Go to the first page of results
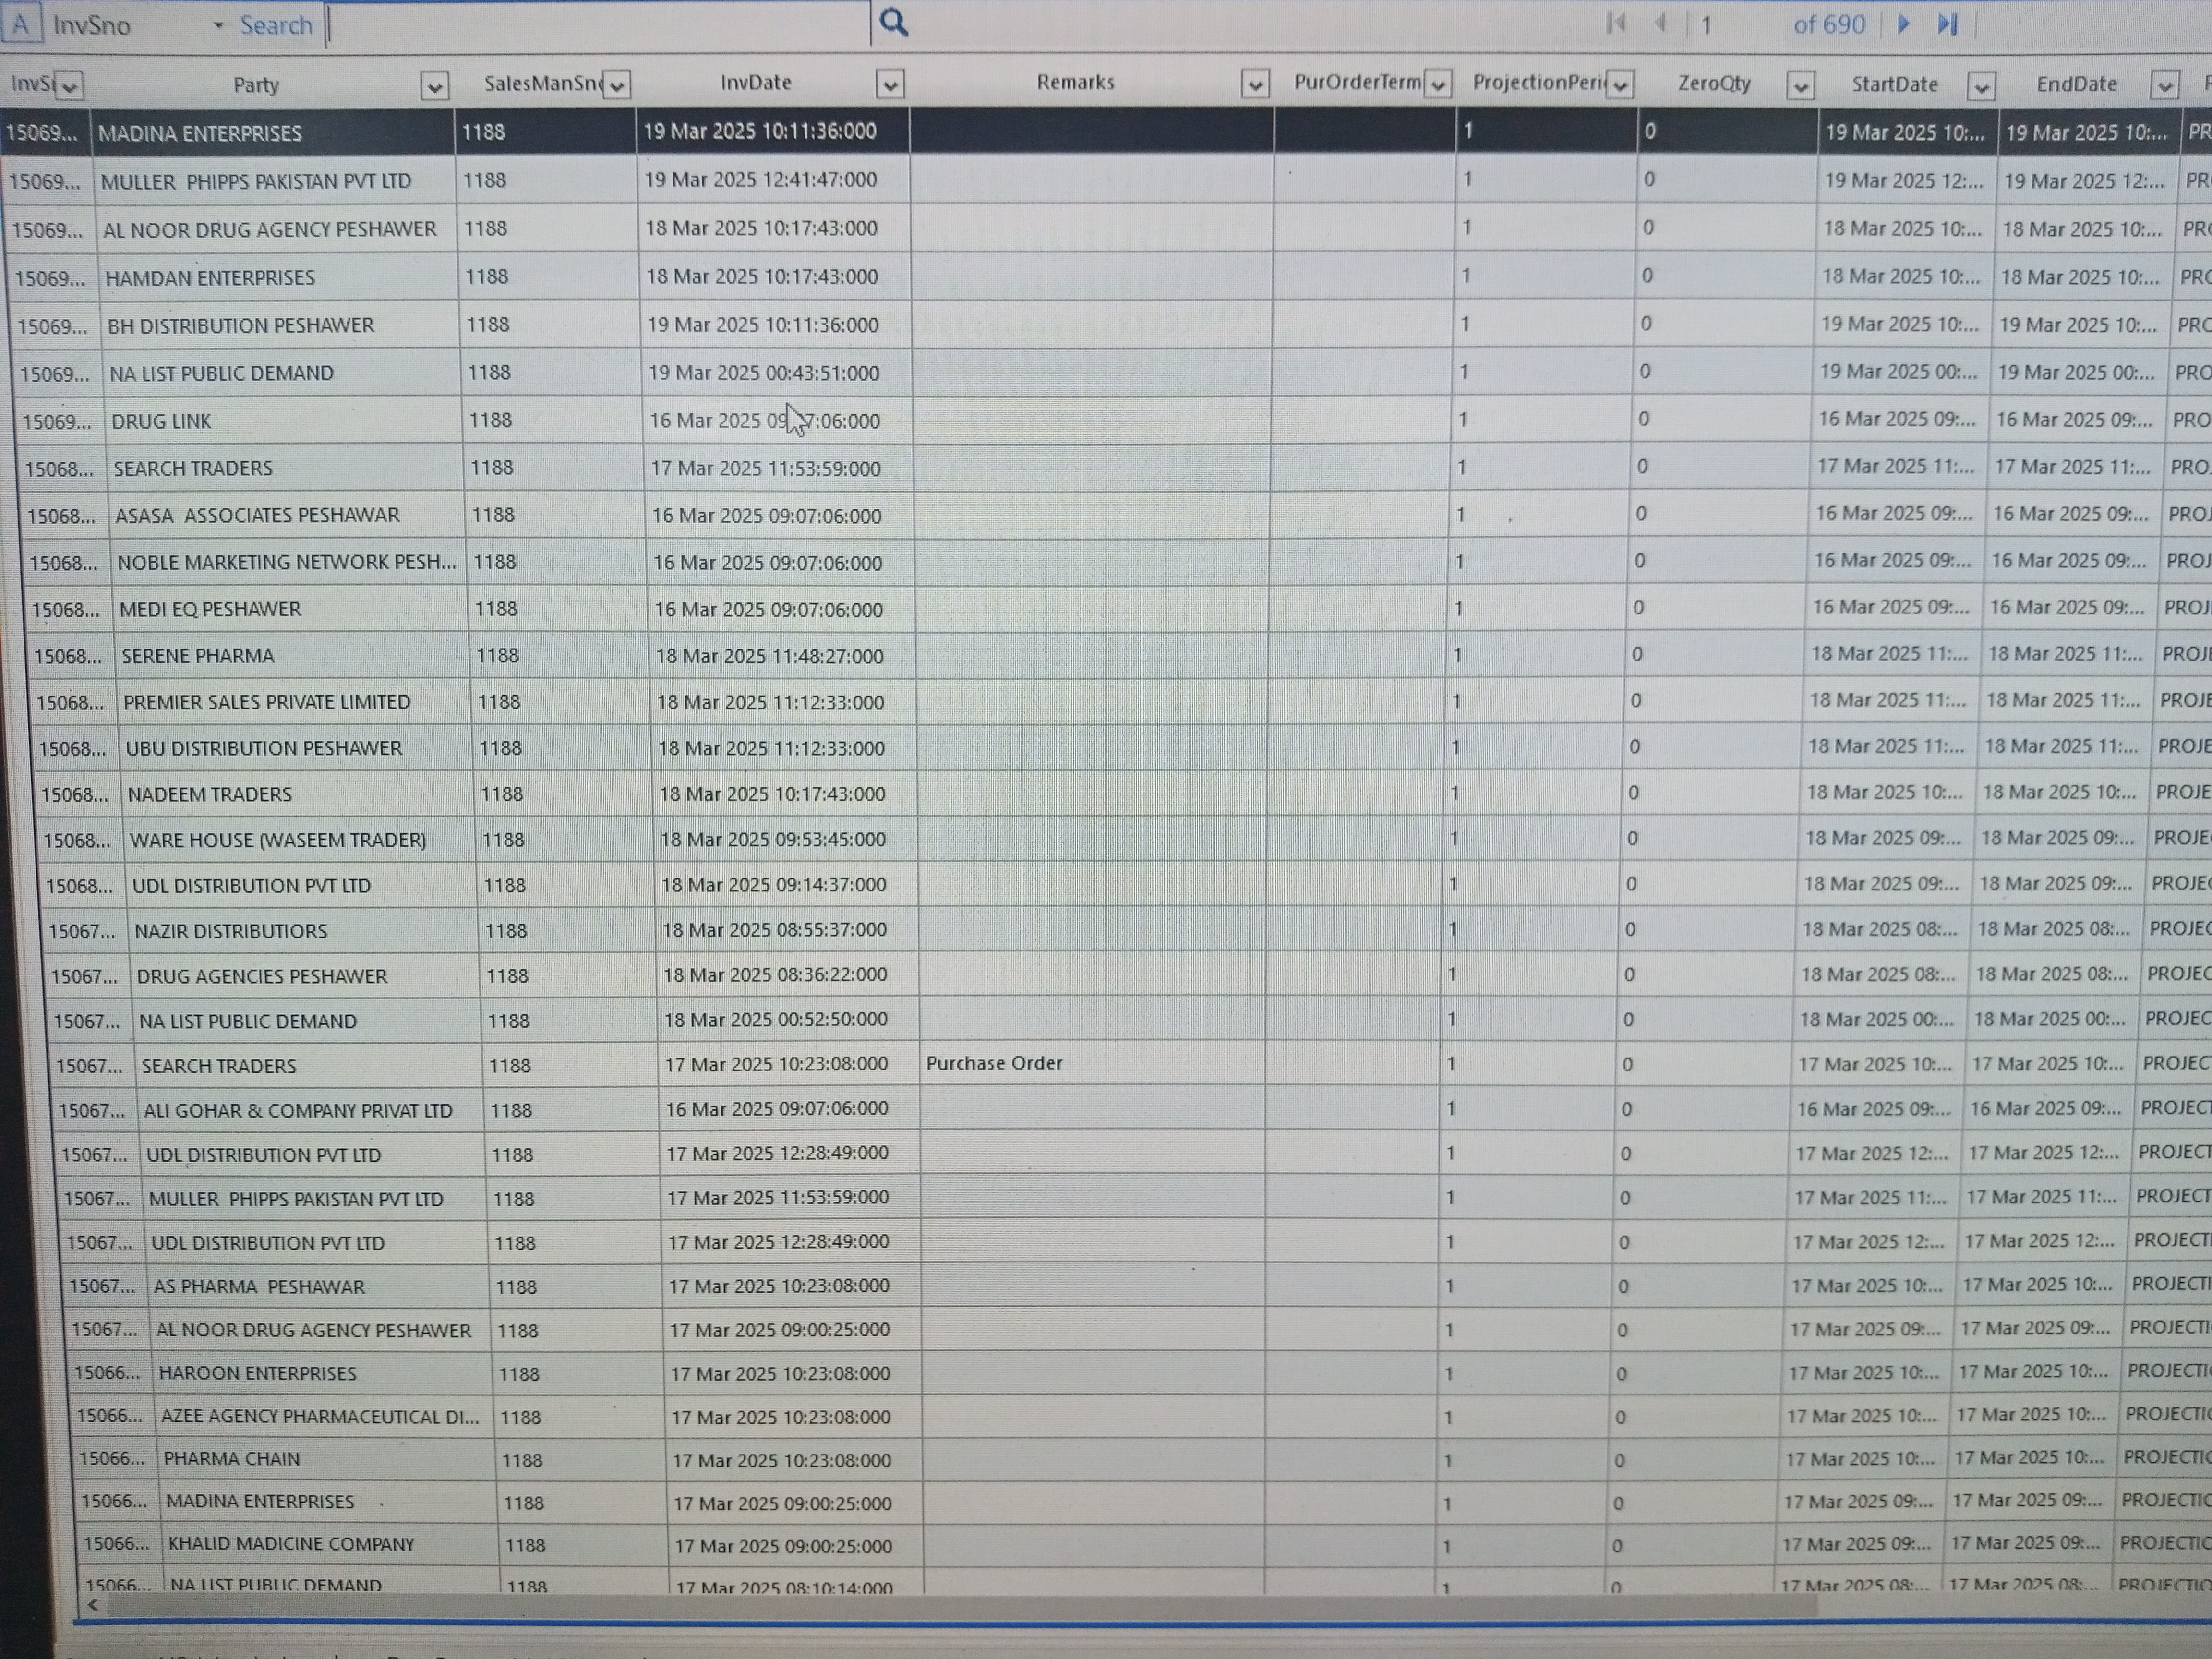Viewport: 2212px width, 1659px height. [x=1615, y=23]
